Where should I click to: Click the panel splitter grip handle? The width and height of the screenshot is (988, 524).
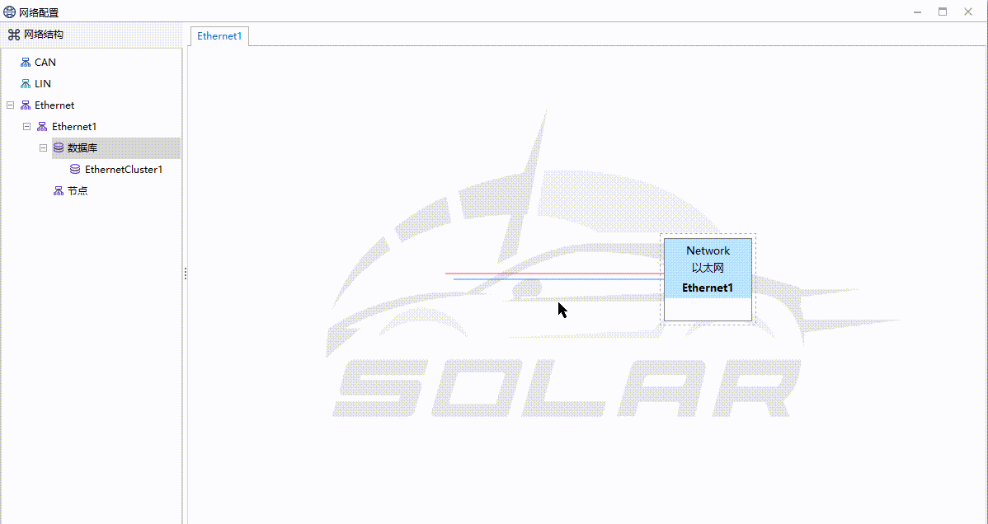click(x=186, y=274)
